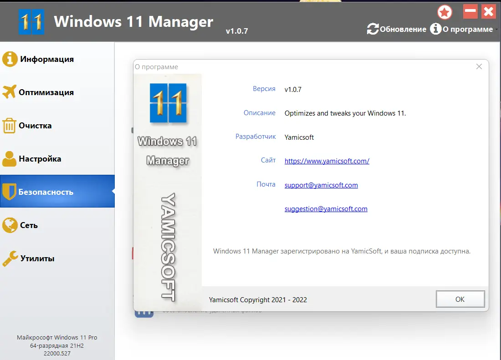Click the Безопасность shield icon
The image size is (501, 360).
coord(9,192)
